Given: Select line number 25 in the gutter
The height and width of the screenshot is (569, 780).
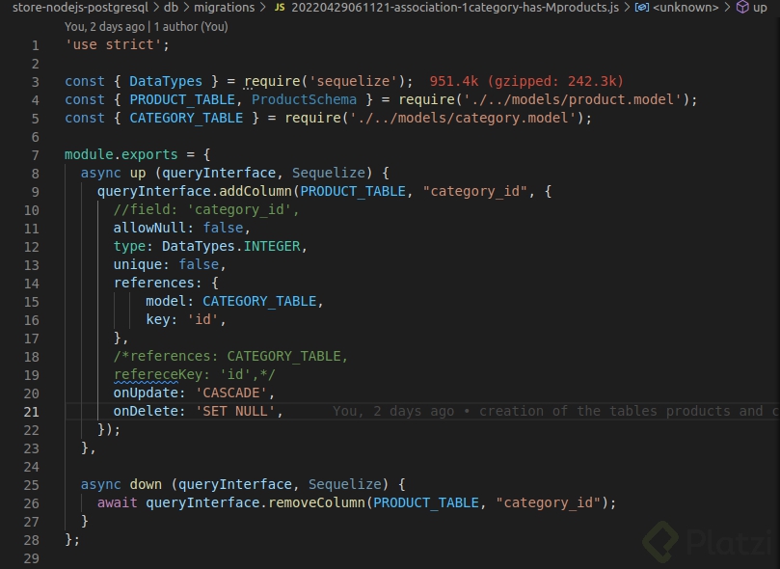Looking at the screenshot, I should coord(32,485).
